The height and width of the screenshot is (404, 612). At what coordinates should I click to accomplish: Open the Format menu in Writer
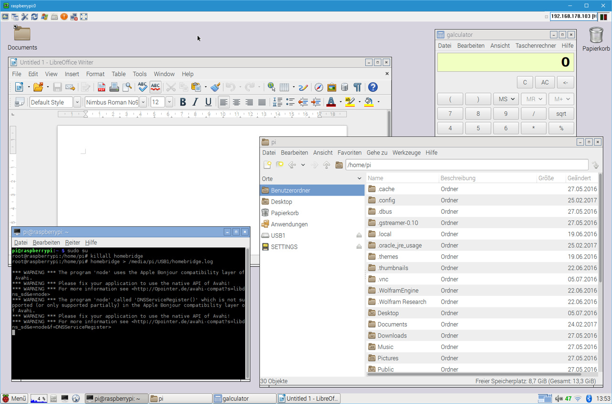95,74
